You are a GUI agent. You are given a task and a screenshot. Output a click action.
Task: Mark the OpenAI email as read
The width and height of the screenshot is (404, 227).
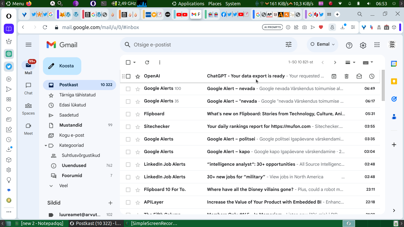359,76
